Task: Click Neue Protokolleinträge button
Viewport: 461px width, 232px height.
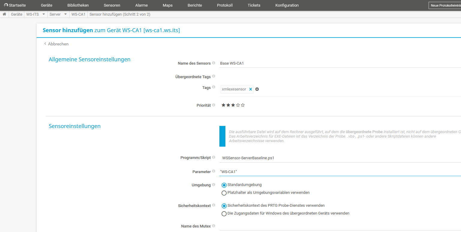Action: (445, 5)
